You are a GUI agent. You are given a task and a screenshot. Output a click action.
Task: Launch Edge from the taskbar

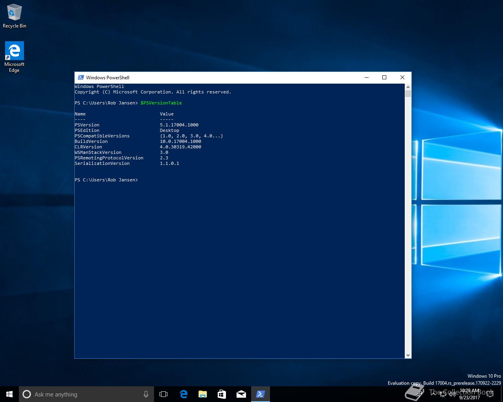coord(183,394)
